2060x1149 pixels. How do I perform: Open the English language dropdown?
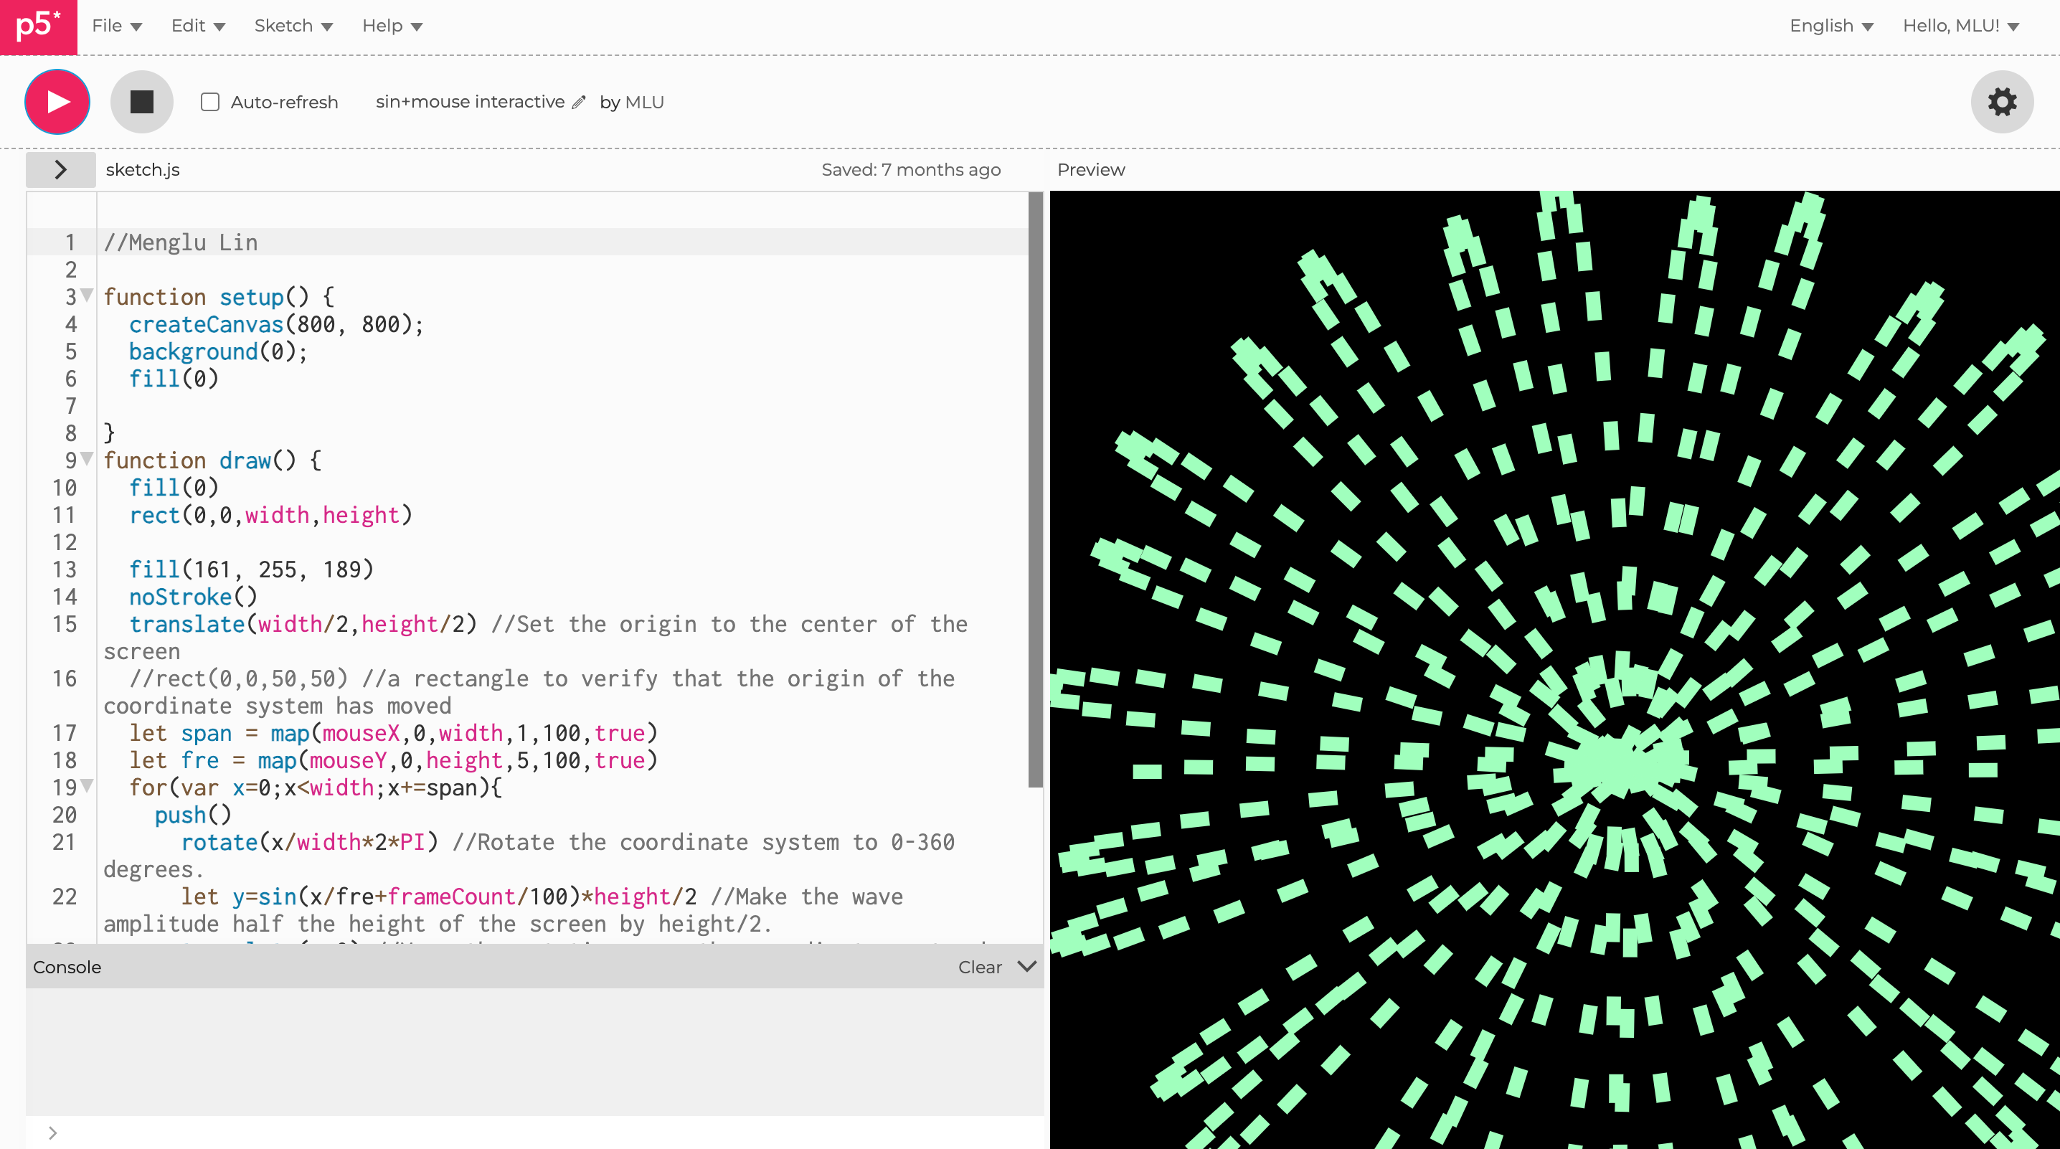1830,26
